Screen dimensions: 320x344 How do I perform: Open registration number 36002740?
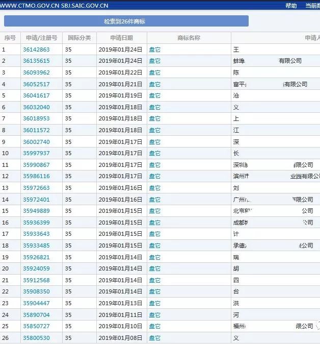pos(36,142)
